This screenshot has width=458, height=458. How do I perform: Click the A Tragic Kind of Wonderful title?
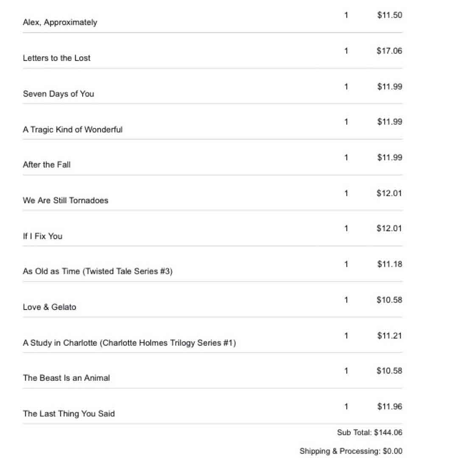coord(73,129)
